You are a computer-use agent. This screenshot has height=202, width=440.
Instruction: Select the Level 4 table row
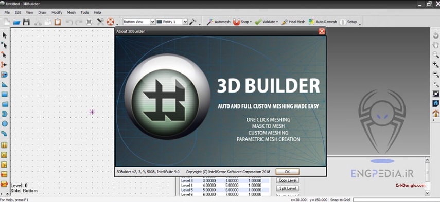point(224,186)
